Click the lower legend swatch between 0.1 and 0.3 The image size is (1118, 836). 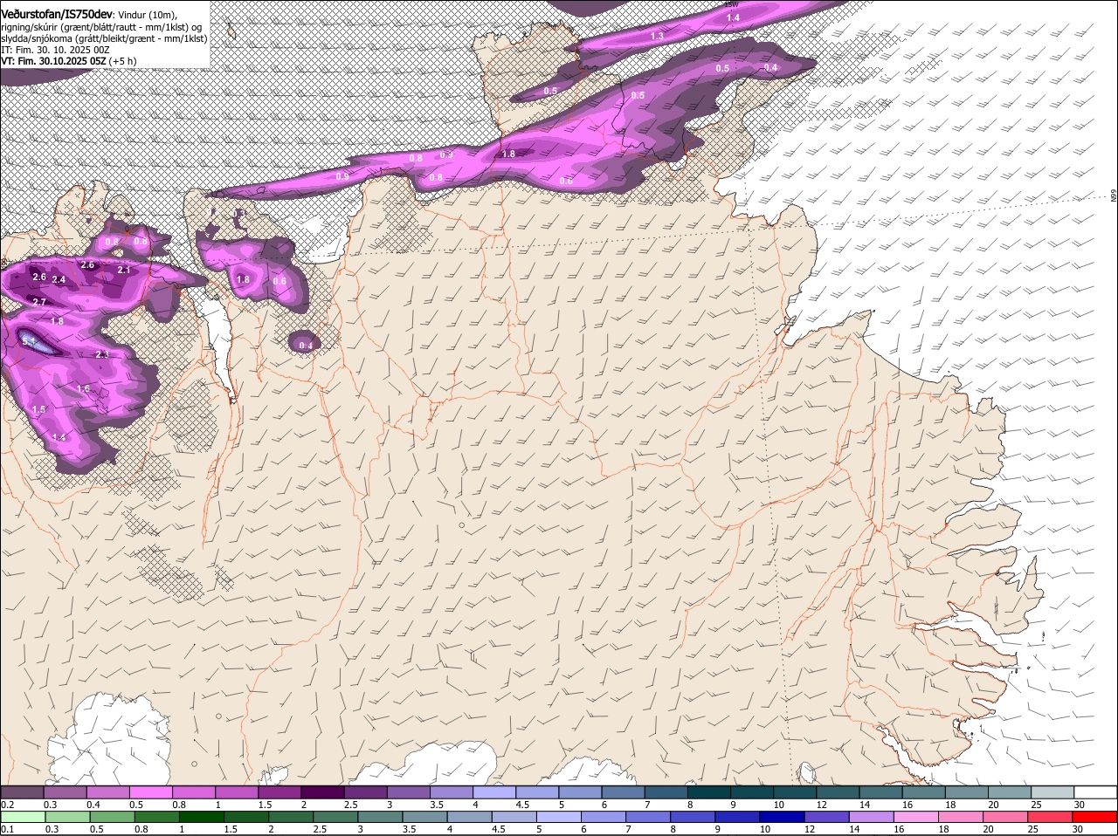pyautogui.click(x=22, y=817)
